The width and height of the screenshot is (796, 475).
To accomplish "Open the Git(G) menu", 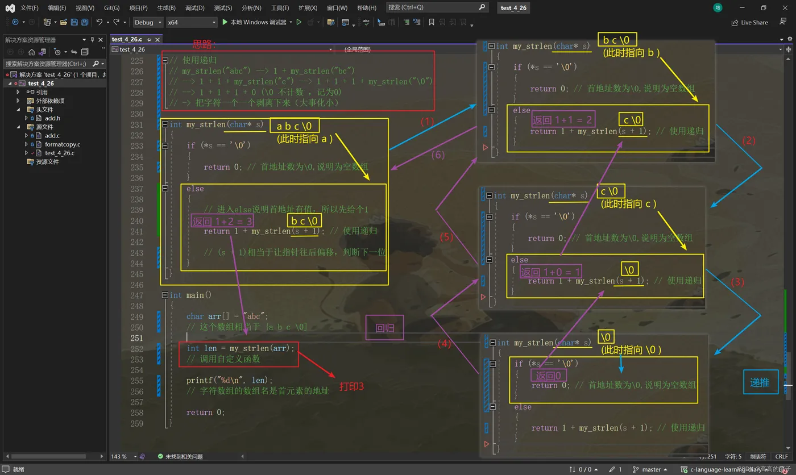I will [x=111, y=8].
